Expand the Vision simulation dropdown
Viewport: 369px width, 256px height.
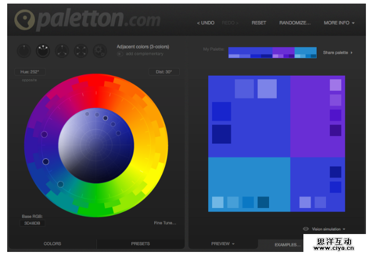click(329, 229)
